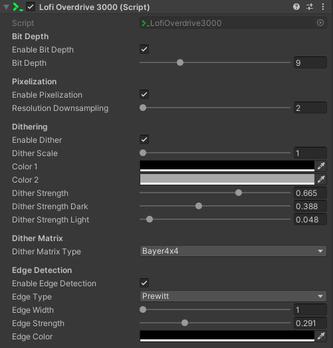Click the Edge Color label

pyautogui.click(x=33, y=337)
